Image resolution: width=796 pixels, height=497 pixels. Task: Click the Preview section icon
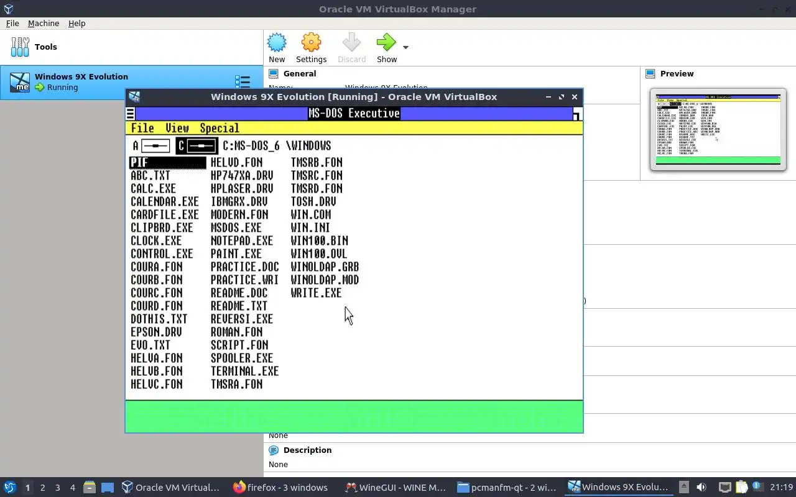(x=650, y=73)
